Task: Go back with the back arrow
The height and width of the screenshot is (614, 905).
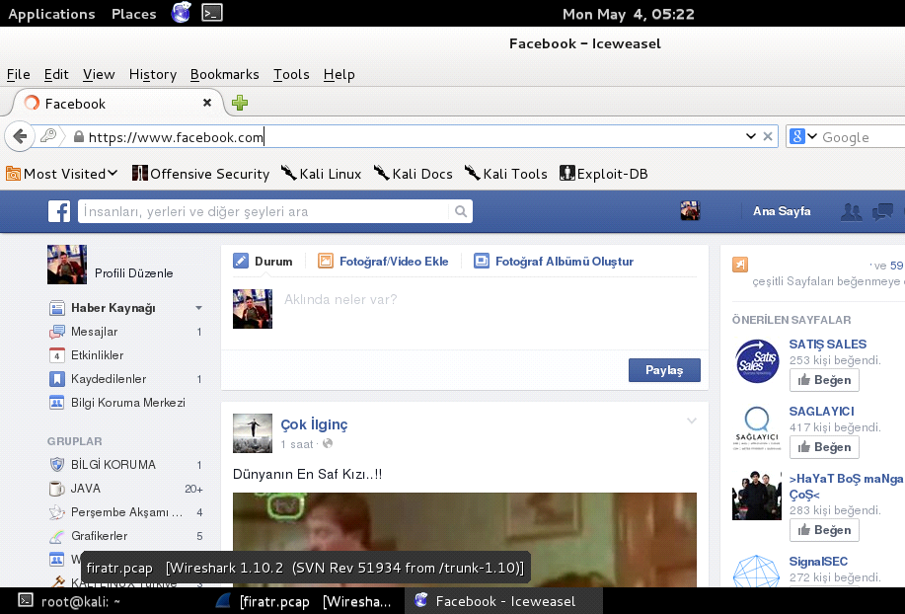Action: 19,137
